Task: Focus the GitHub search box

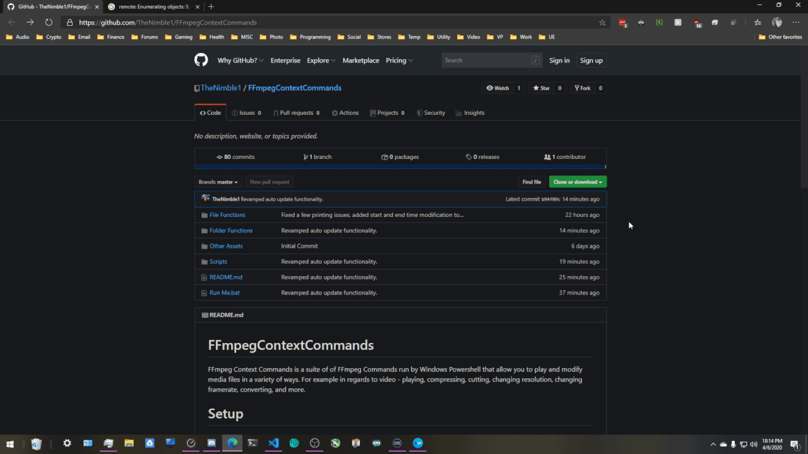Action: [492, 61]
